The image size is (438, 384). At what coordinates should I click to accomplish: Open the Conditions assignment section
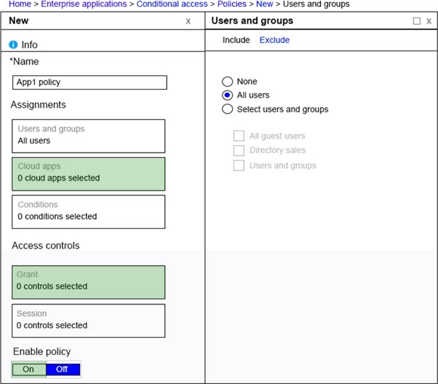88,212
